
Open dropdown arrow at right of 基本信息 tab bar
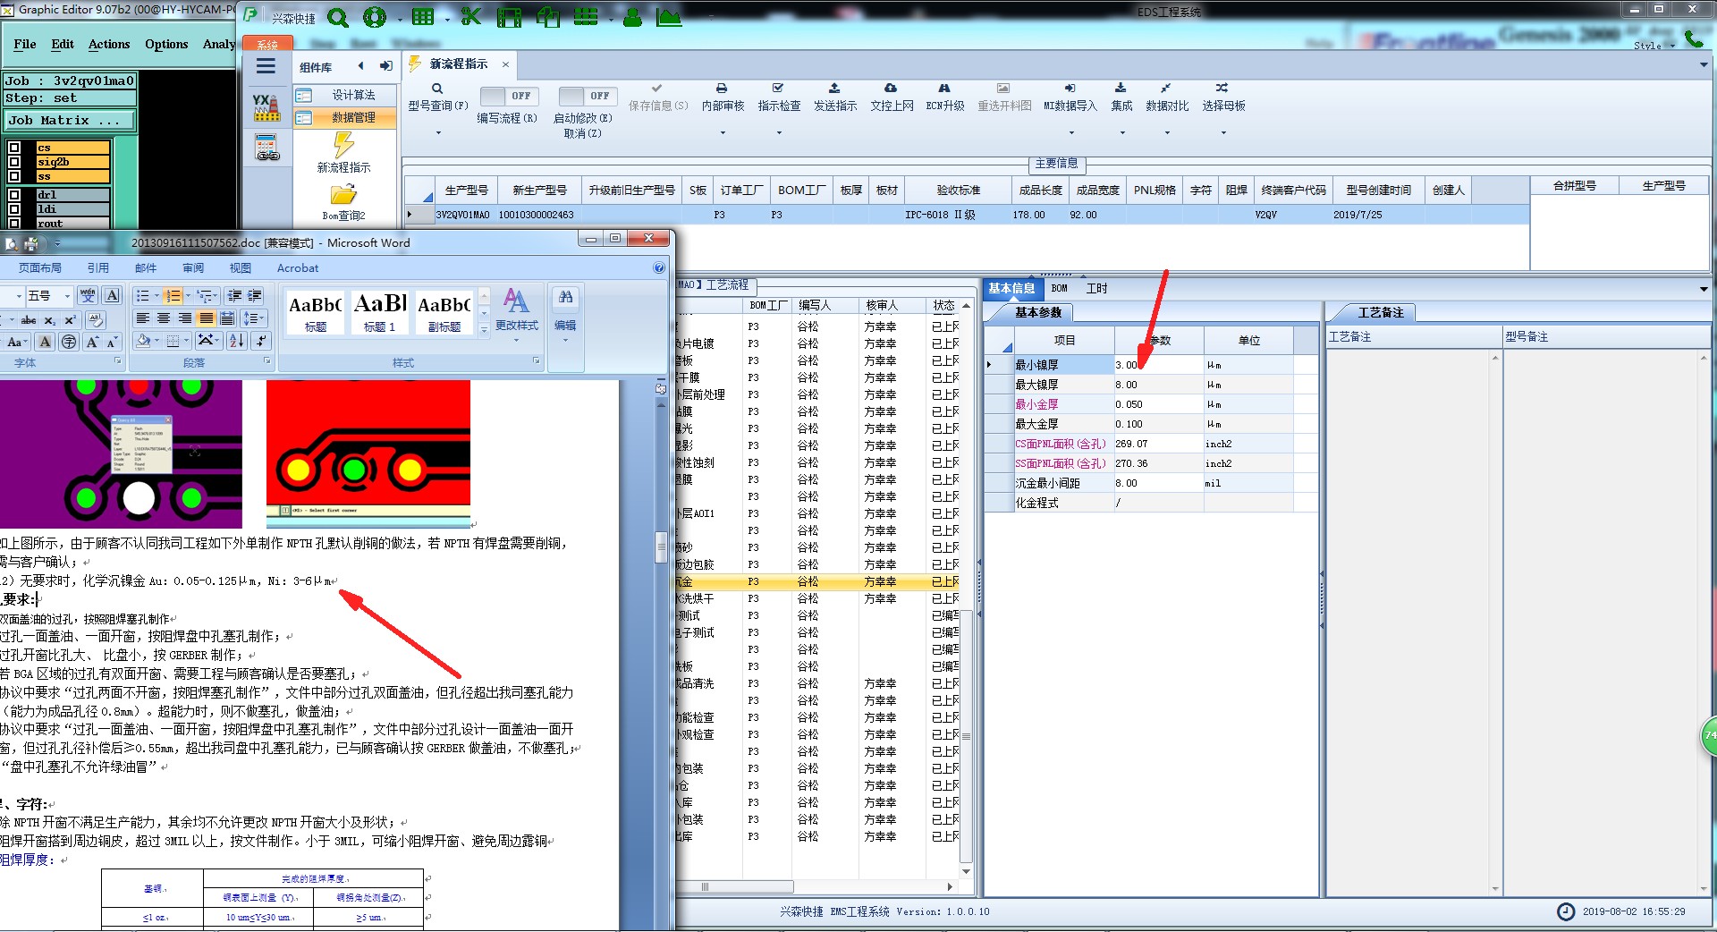click(x=1704, y=289)
